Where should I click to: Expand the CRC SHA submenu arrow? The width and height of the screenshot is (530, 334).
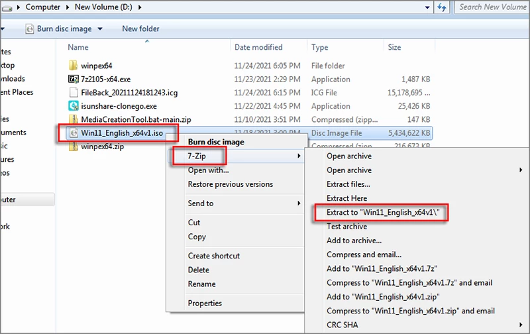point(521,325)
